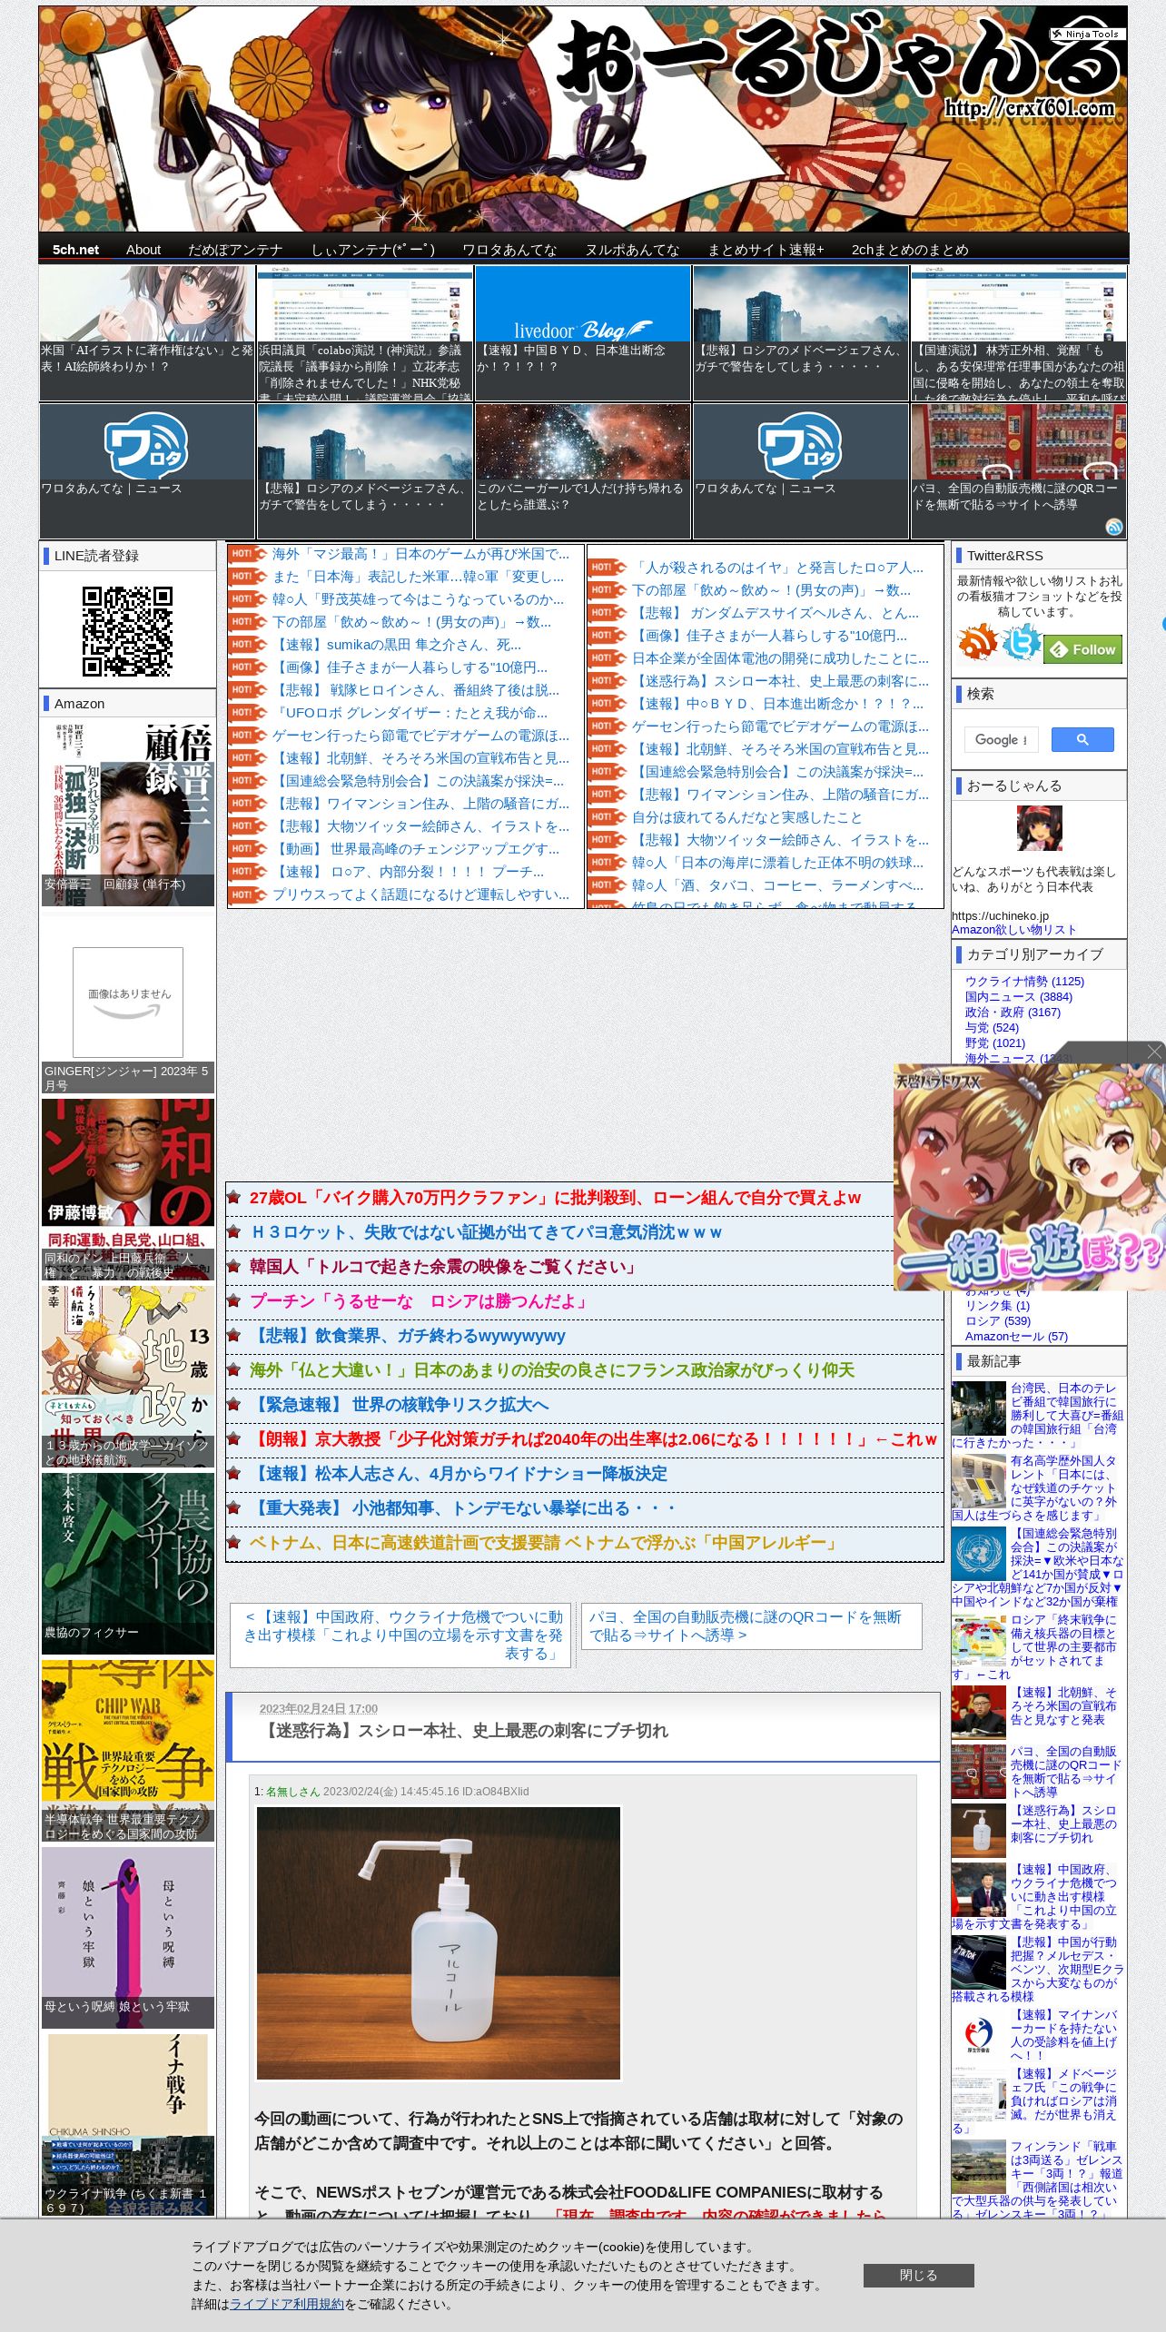Viewport: 1166px width, 2332px height.
Task: Open the Amazon欲しい物リスト link
Action: [1013, 929]
